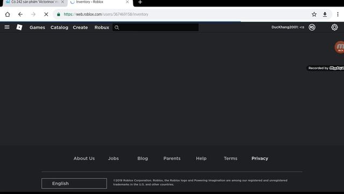Image resolution: width=344 pixels, height=194 pixels.
Task: Open a new browser tab
Action: [x=140, y=2]
